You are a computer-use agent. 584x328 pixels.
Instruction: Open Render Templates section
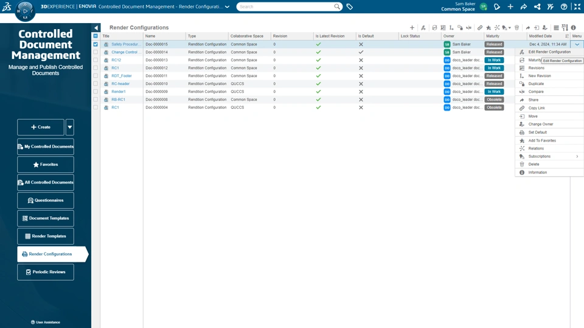coord(46,236)
